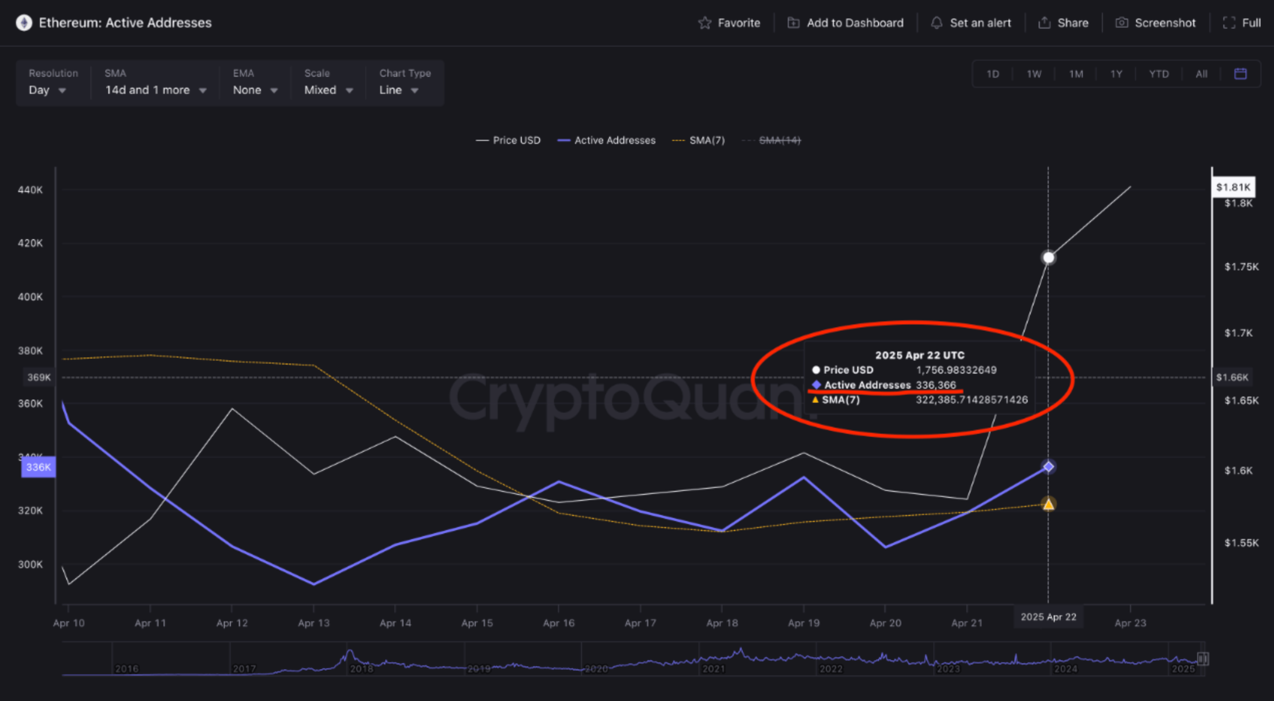
Task: Hide the SMA(7) legend series
Action: 699,141
